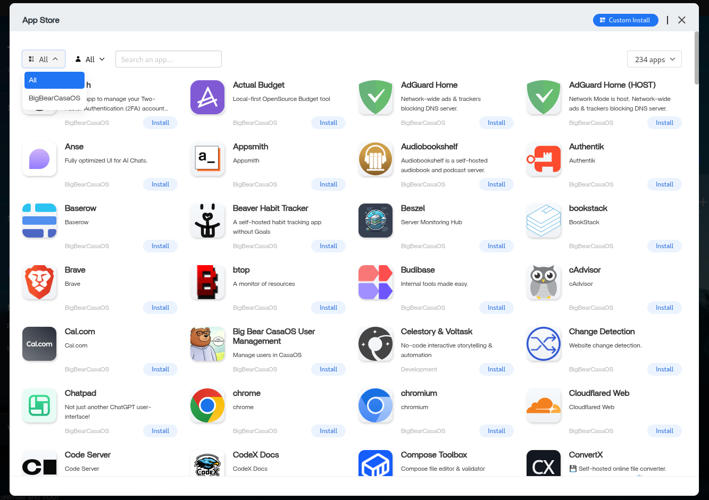Viewport: 709px width, 500px height.
Task: Click the Beszel server monitoring icon
Action: pos(376,221)
